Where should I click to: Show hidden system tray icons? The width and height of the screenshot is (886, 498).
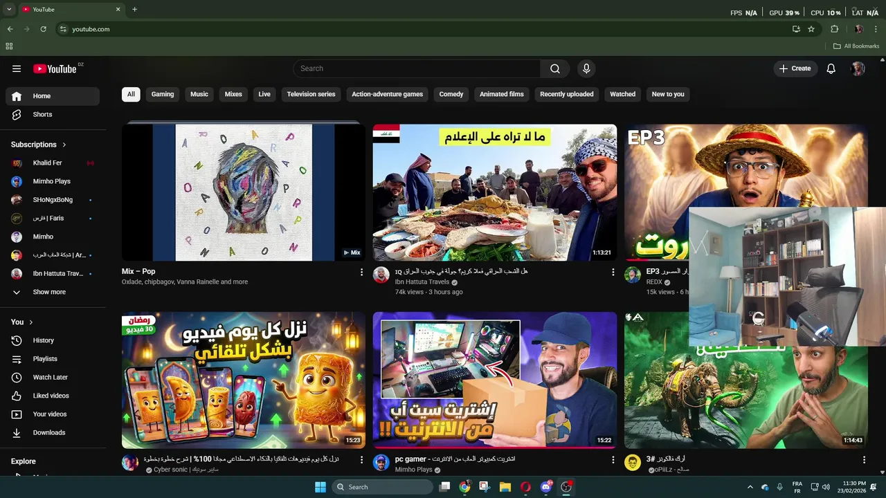[750, 487]
